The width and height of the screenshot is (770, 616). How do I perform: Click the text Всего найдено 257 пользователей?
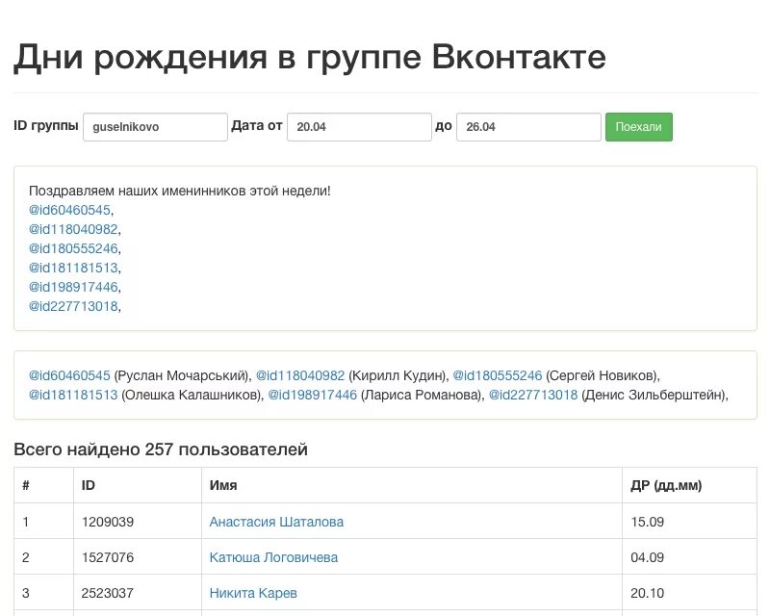161,449
